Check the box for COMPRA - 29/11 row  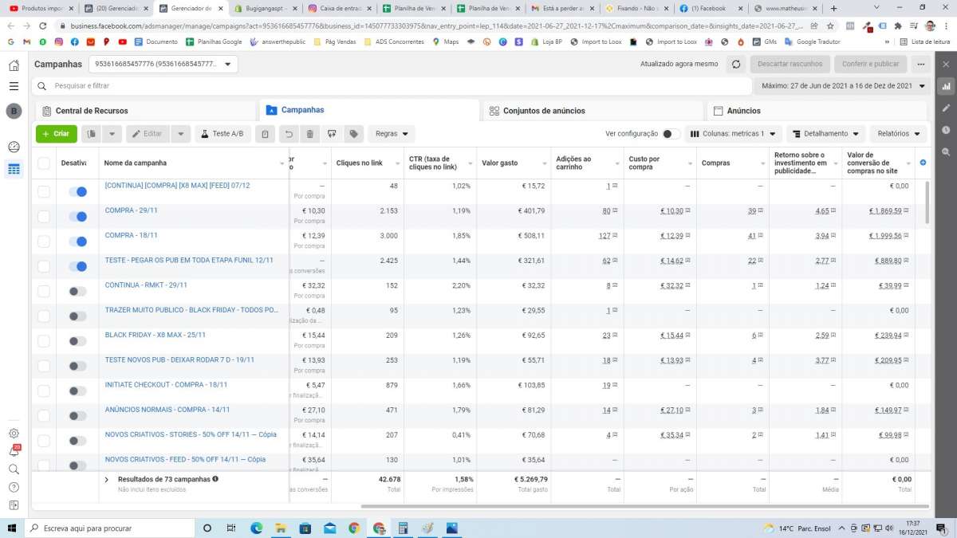click(x=43, y=217)
